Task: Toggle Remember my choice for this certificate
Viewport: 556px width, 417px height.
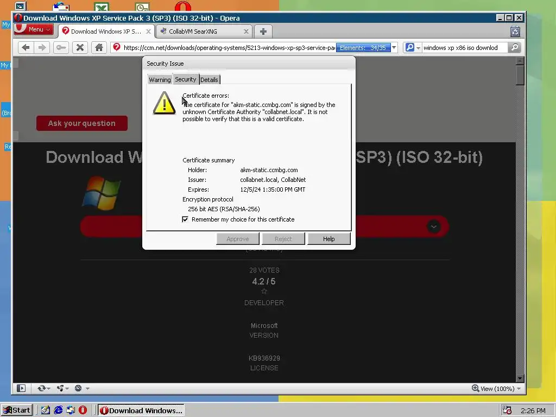Action: [x=185, y=219]
